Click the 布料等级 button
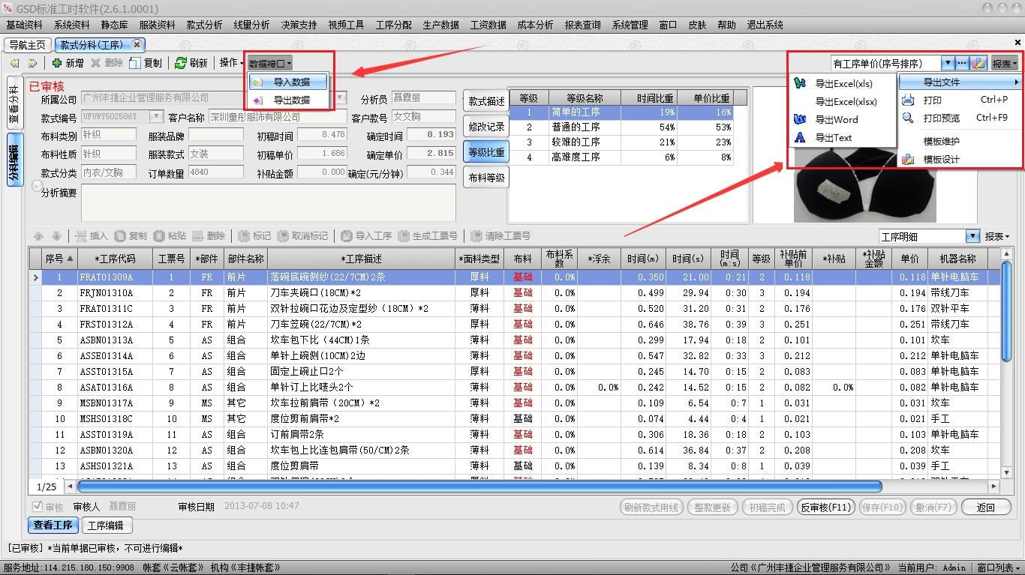Image resolution: width=1025 pixels, height=575 pixels. pyautogui.click(x=486, y=178)
